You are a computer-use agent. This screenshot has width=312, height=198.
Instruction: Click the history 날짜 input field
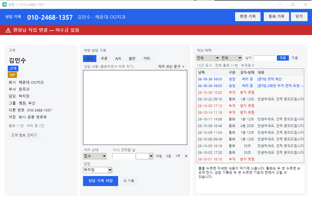coord(264,58)
